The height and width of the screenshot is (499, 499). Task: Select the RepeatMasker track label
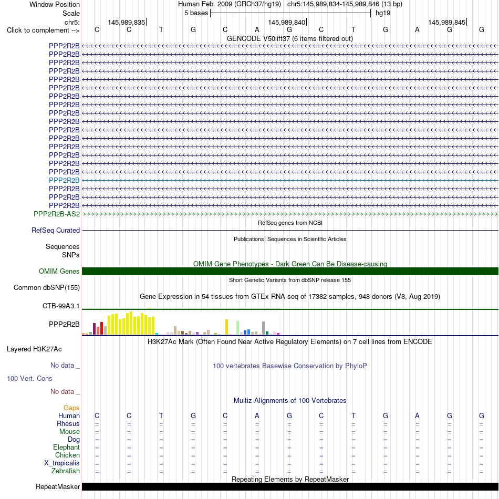[x=58, y=486]
